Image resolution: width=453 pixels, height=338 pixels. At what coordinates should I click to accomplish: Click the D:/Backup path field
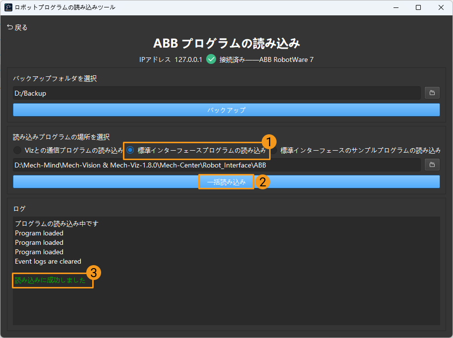[x=217, y=93]
